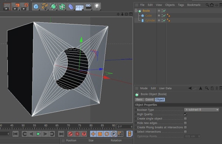Click the Optimize Points value field

click(192, 136)
